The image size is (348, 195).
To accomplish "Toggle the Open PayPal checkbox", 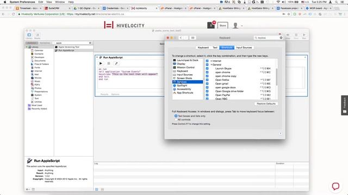I will (207, 95).
